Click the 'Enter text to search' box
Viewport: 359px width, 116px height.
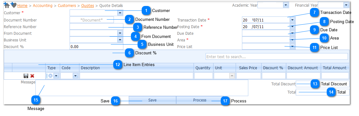(276, 57)
